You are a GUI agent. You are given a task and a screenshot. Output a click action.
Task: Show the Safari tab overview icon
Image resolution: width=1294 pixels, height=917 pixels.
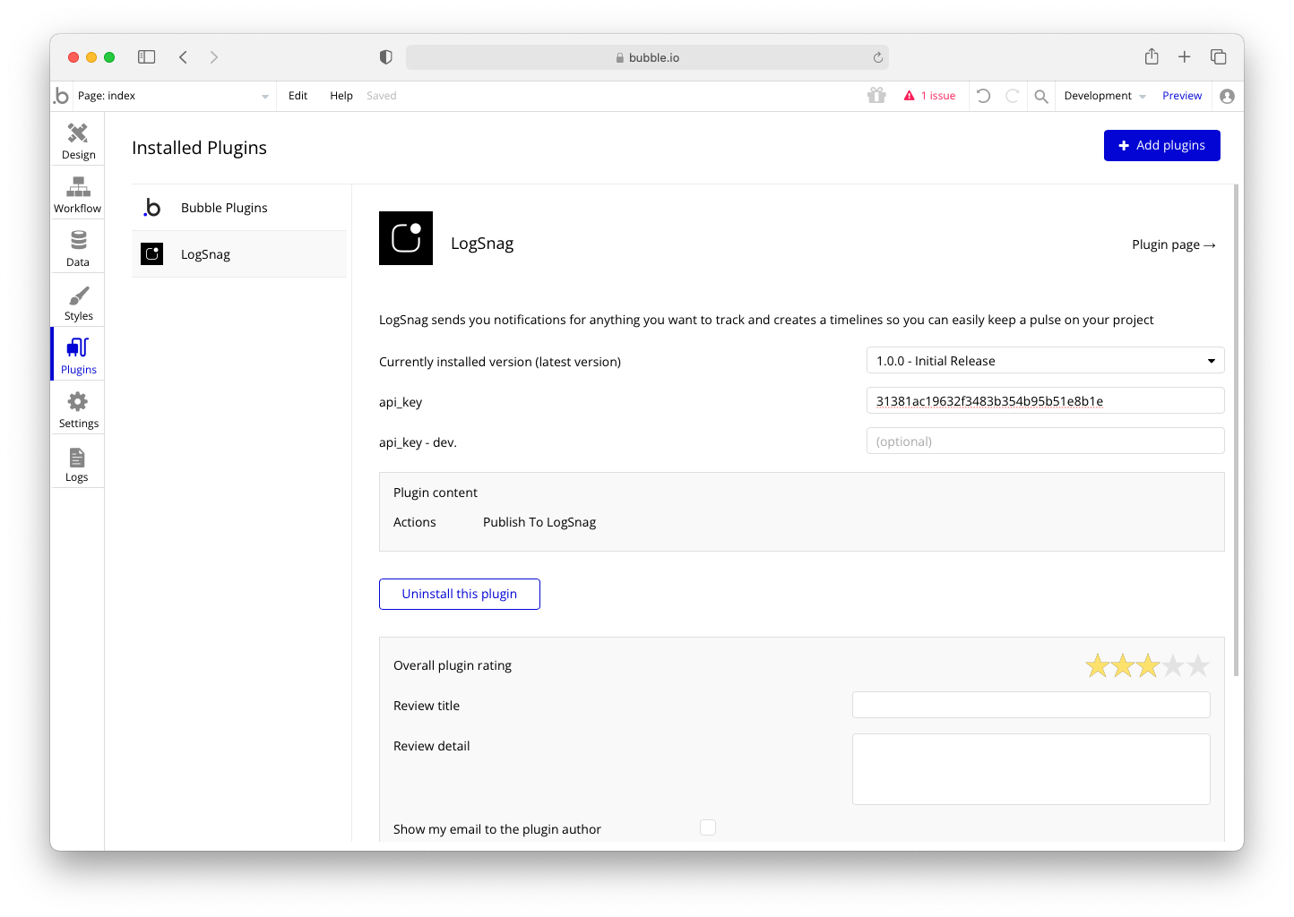[1218, 57]
